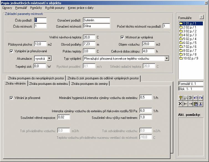Open the Rychlé posuny menu
Viewport: 209px width, 162px height.
tap(55, 8)
